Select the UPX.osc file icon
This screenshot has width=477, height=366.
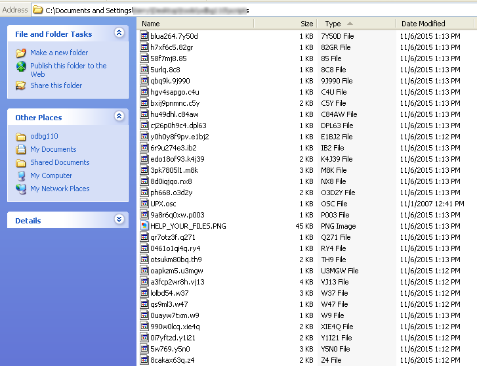[x=144, y=204]
